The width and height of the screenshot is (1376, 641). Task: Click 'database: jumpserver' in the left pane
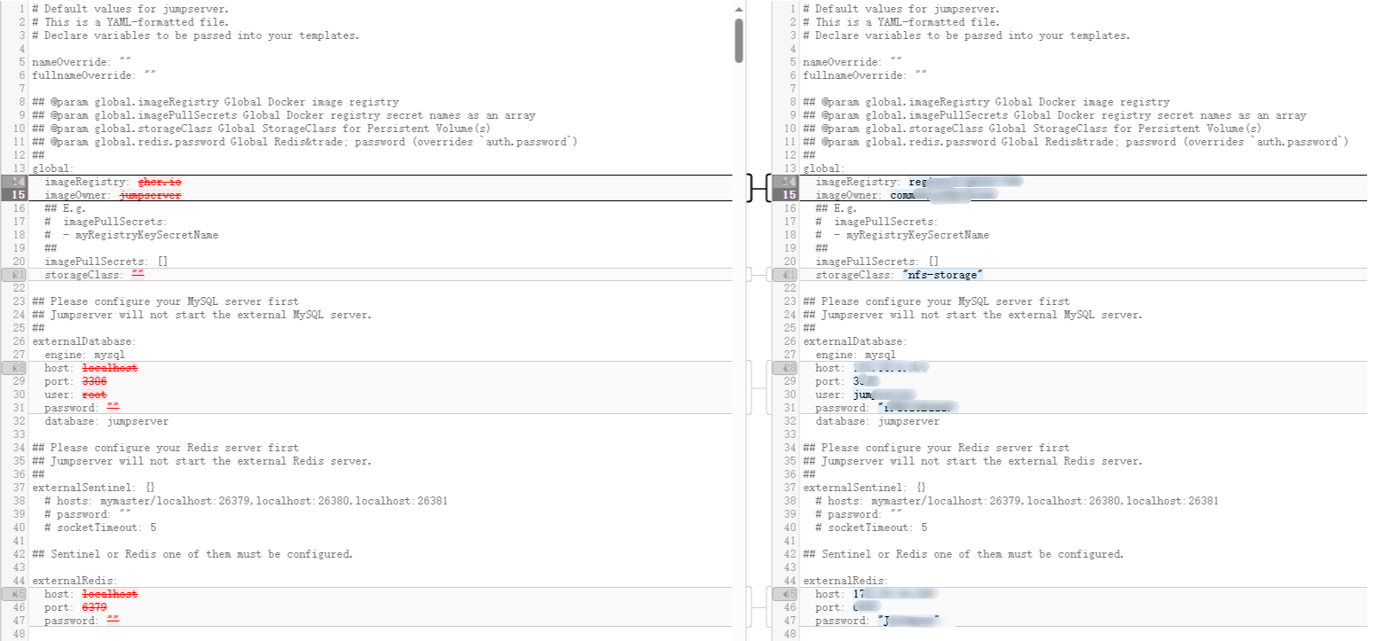tap(106, 421)
